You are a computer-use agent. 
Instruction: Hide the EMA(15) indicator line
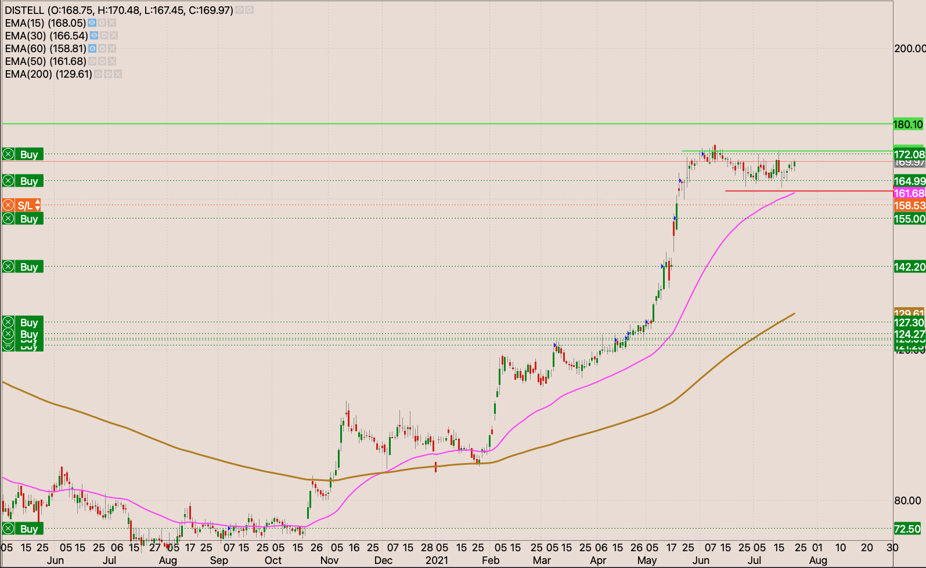[x=92, y=23]
